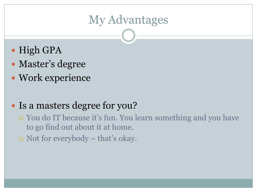Select the "Master's degree" bullet text

point(52,64)
